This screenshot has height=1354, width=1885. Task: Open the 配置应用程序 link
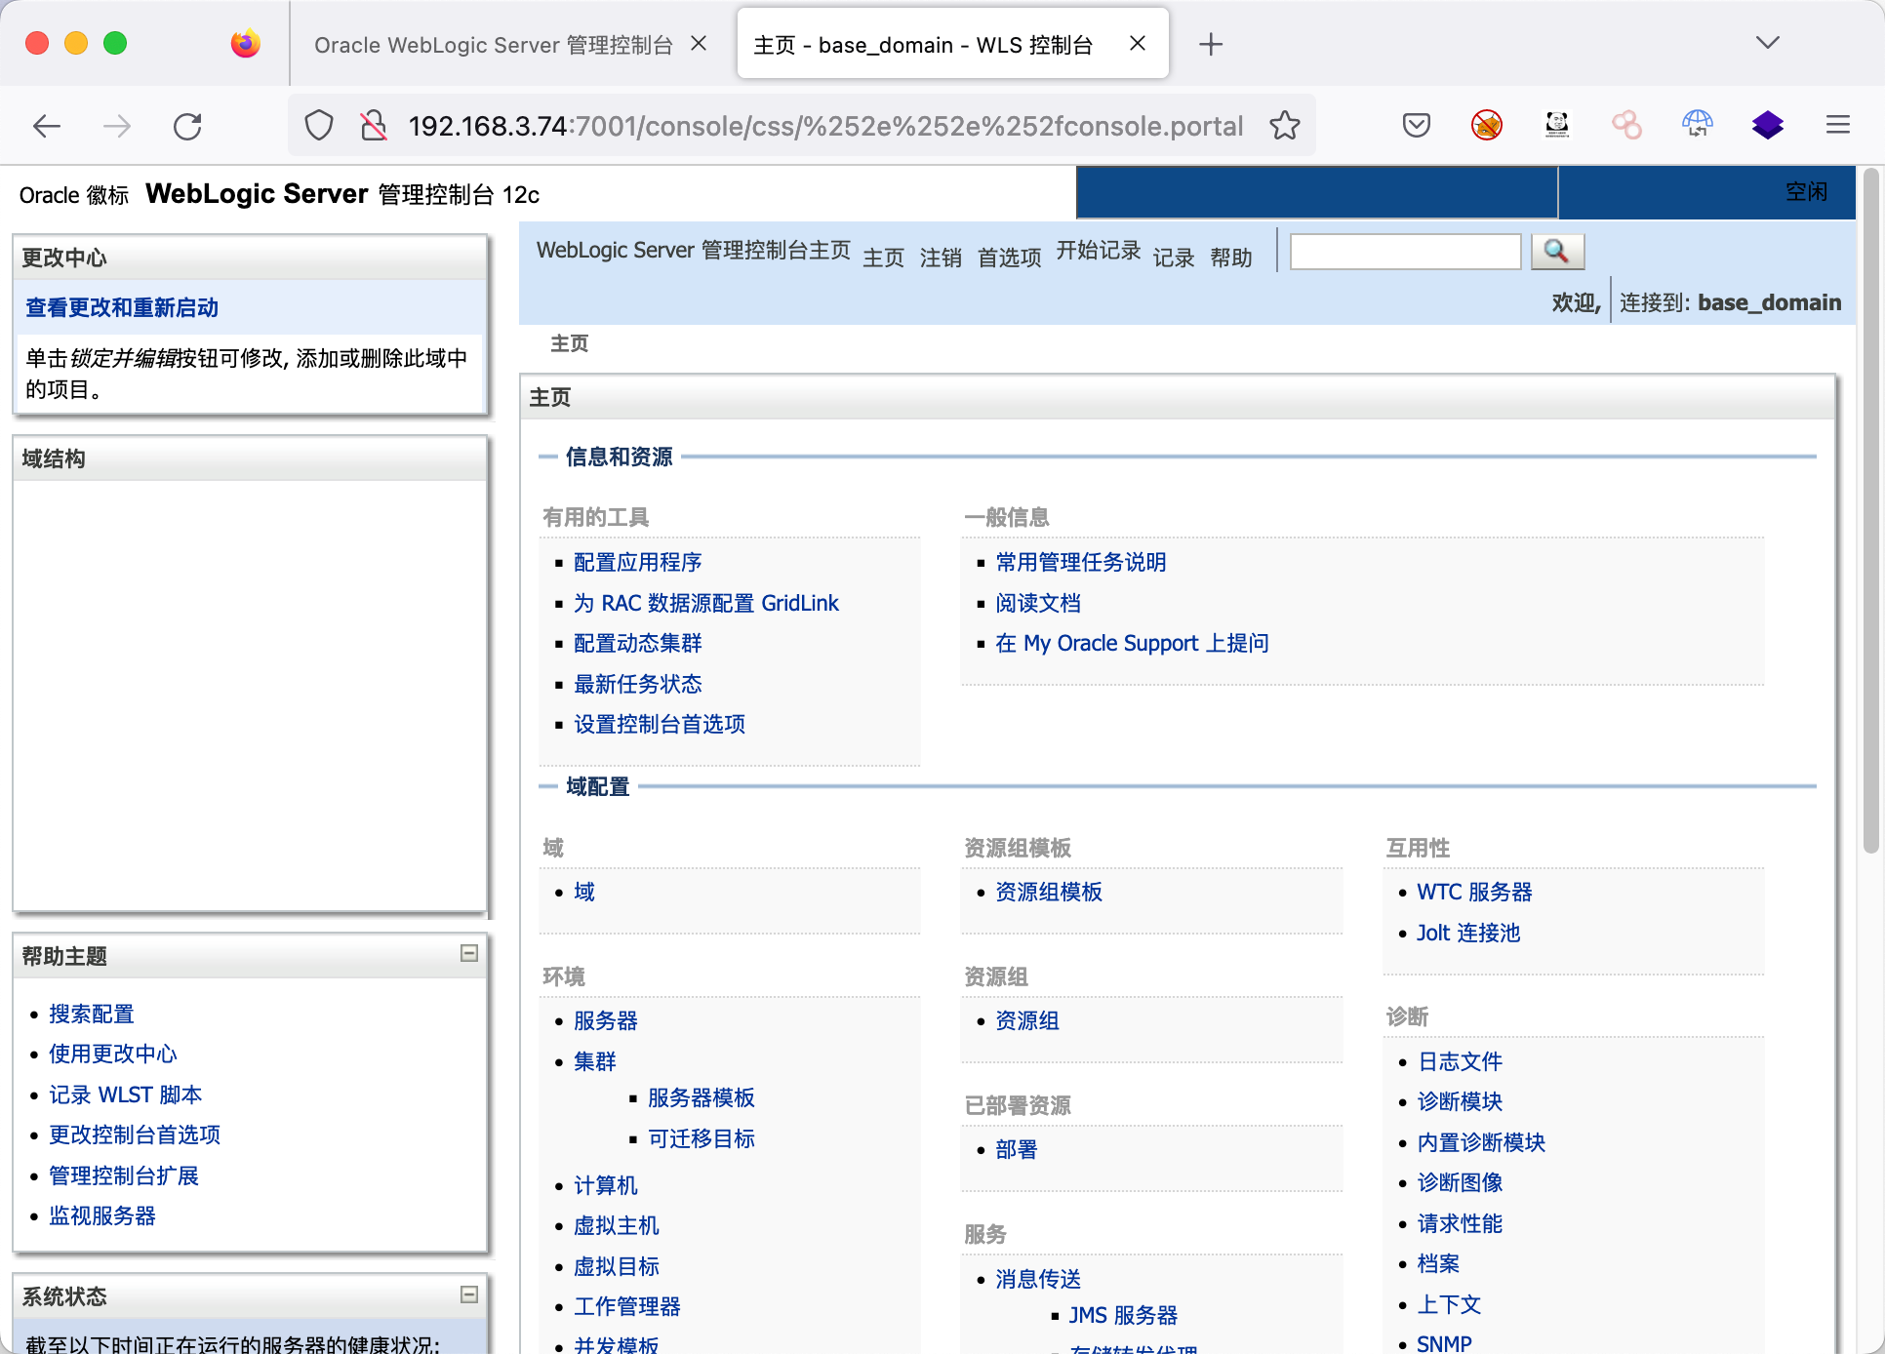pos(637,562)
